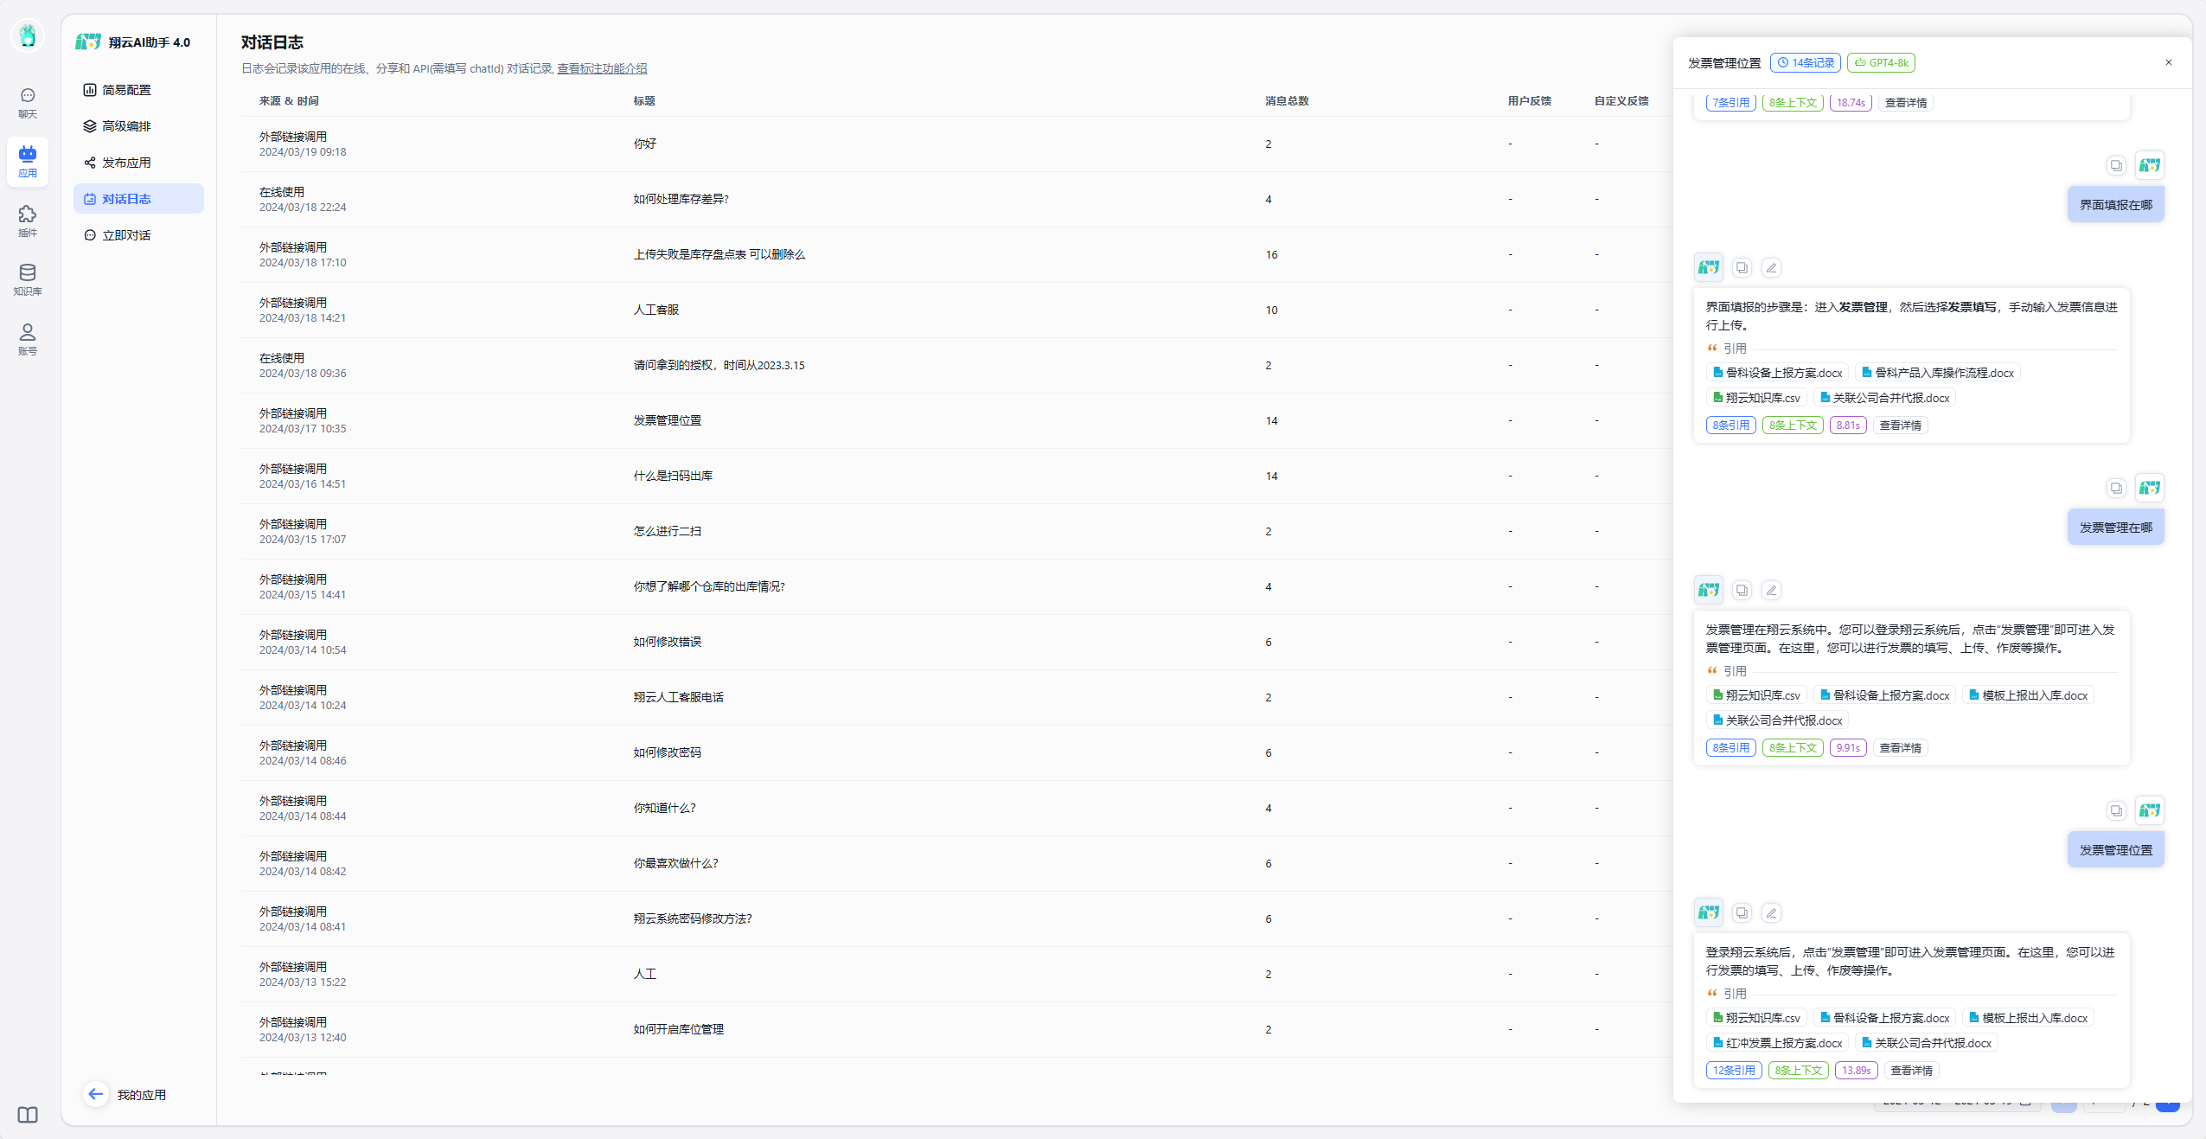Click the book icon at sidebar bottom
2206x1139 pixels.
pyautogui.click(x=28, y=1114)
